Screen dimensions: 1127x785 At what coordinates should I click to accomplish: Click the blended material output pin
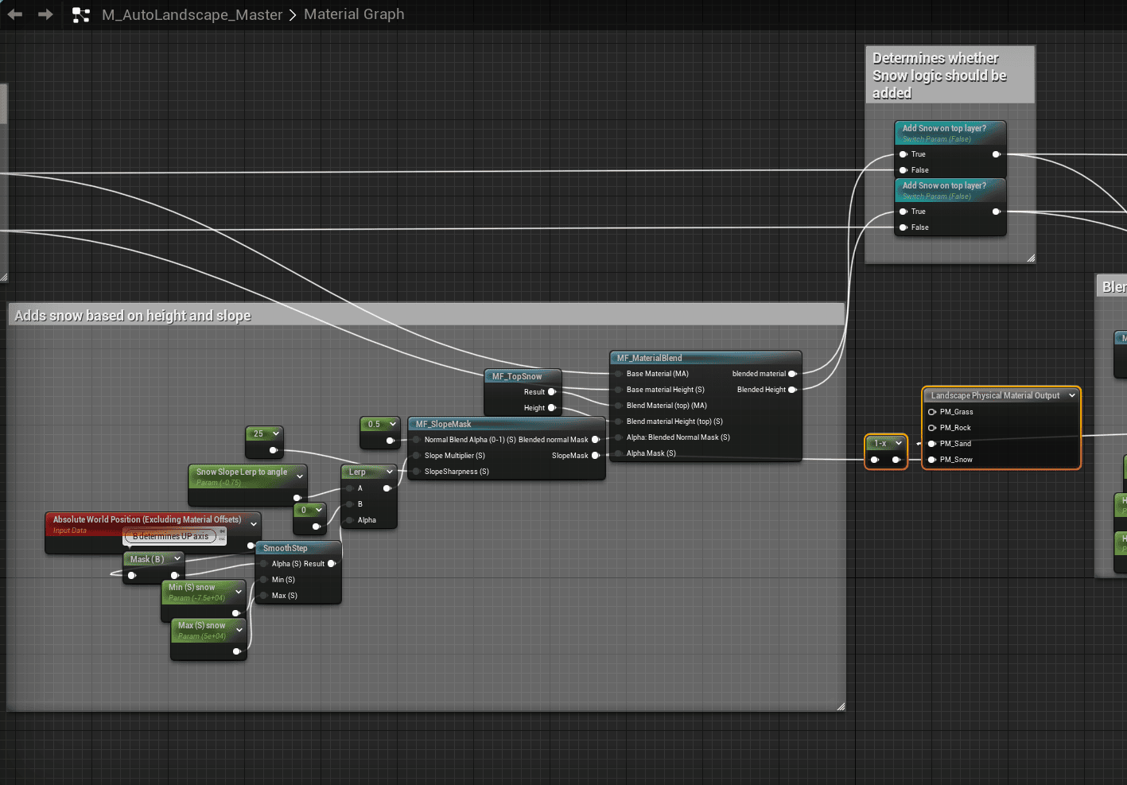(792, 374)
